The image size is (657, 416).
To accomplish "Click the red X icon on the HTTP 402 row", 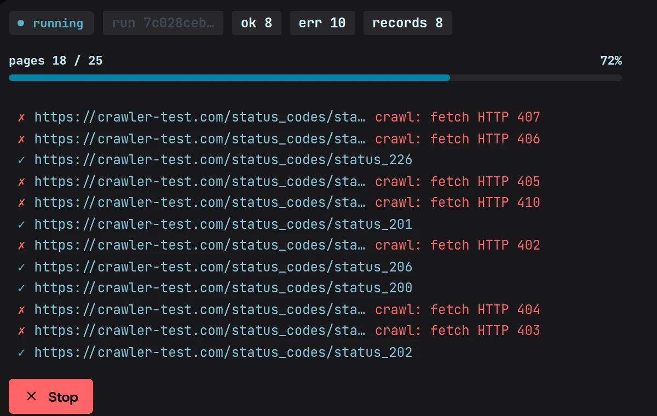I will pyautogui.click(x=21, y=245).
